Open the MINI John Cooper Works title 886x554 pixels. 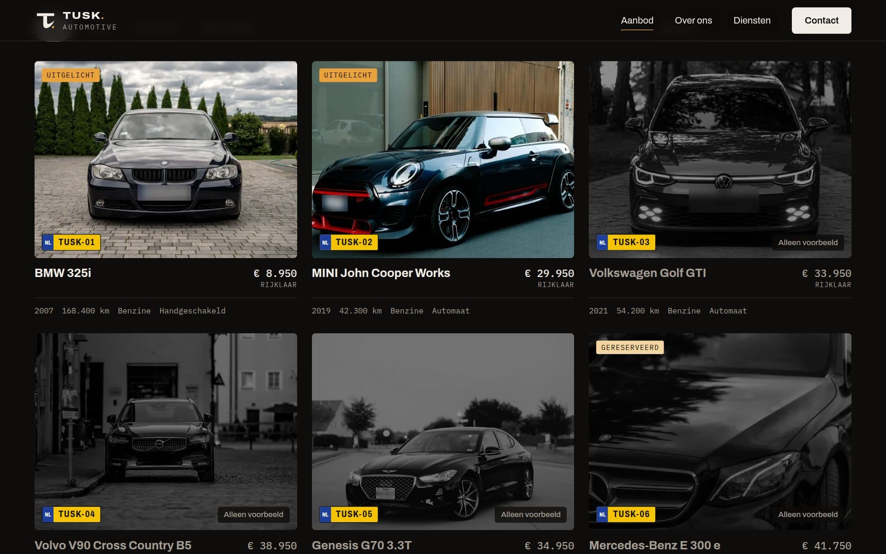381,273
